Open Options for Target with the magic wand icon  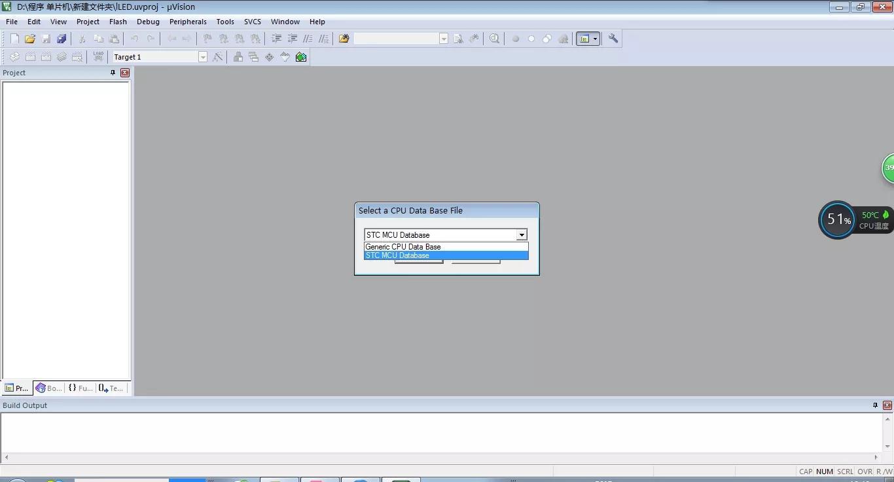tap(218, 57)
